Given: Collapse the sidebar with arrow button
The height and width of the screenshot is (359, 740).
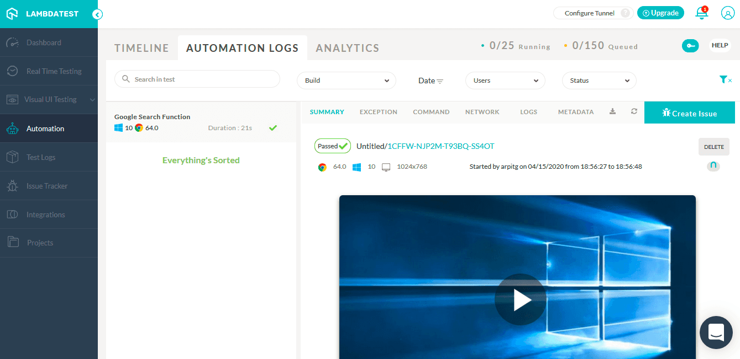Looking at the screenshot, I should [x=97, y=14].
